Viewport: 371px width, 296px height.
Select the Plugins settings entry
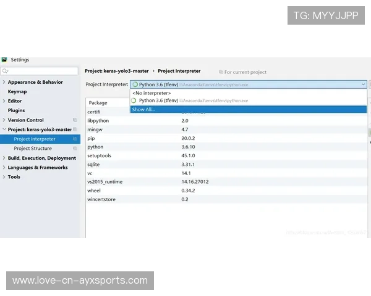point(17,110)
